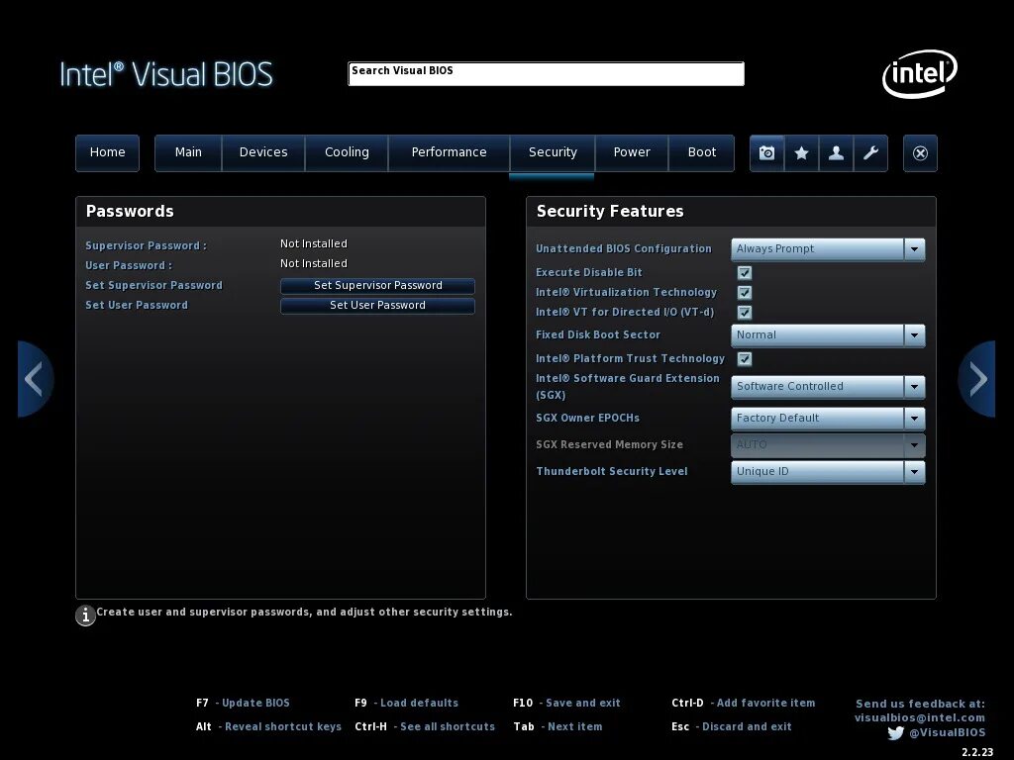Toggle Intel Virtualization Technology checkbox
The image size is (1014, 760).
(x=745, y=293)
